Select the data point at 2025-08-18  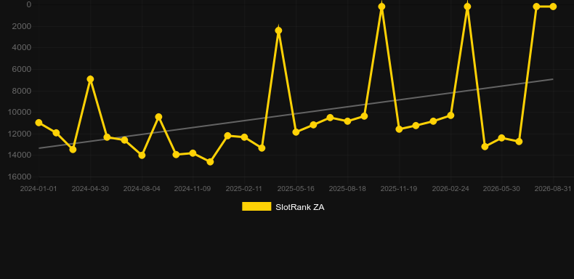(347, 121)
